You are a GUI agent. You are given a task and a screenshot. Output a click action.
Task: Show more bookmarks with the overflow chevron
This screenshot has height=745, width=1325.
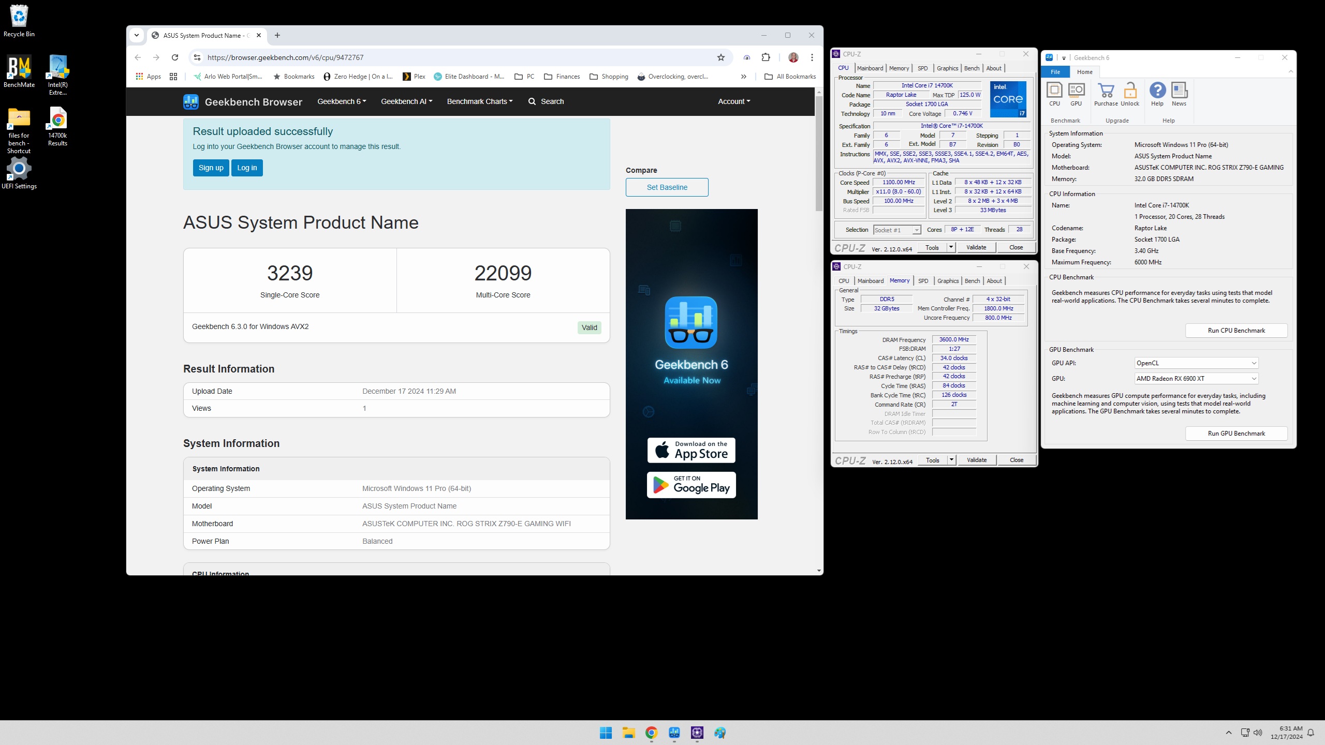(x=744, y=77)
